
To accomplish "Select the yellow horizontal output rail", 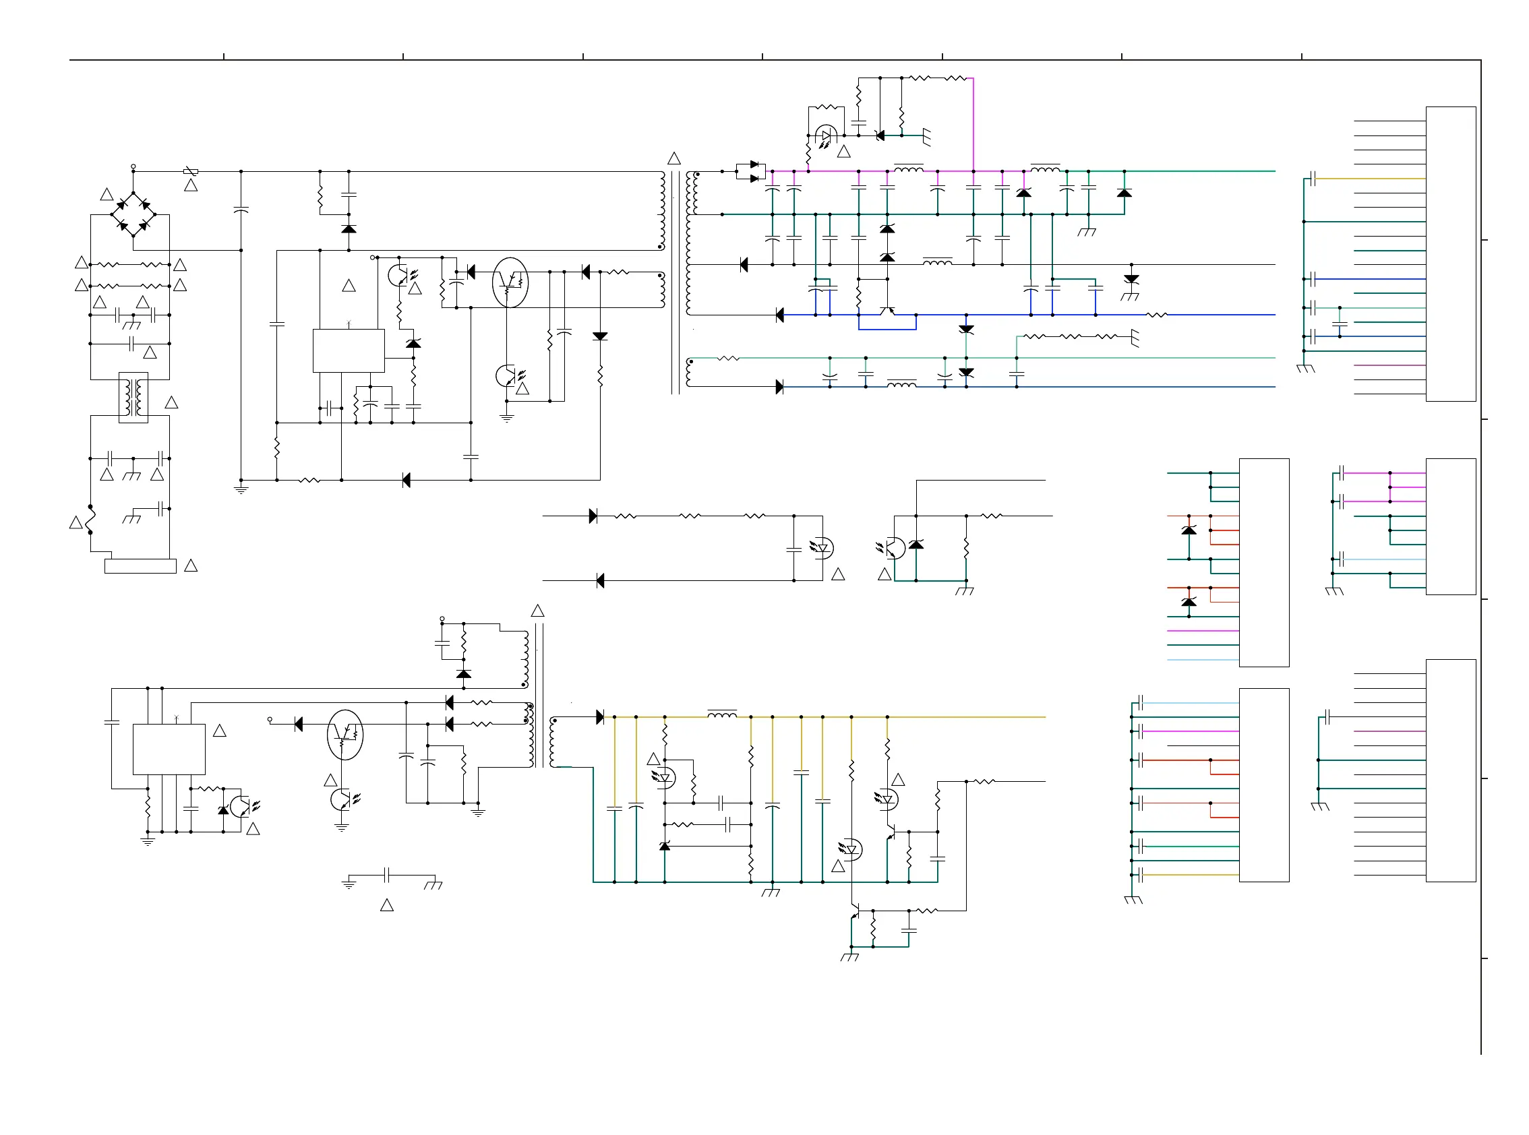I will (962, 716).
